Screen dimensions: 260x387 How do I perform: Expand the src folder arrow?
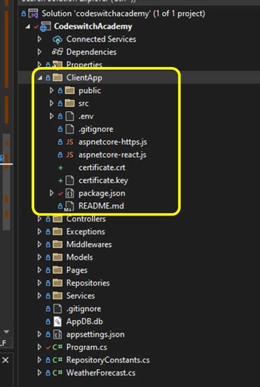pyautogui.click(x=52, y=103)
